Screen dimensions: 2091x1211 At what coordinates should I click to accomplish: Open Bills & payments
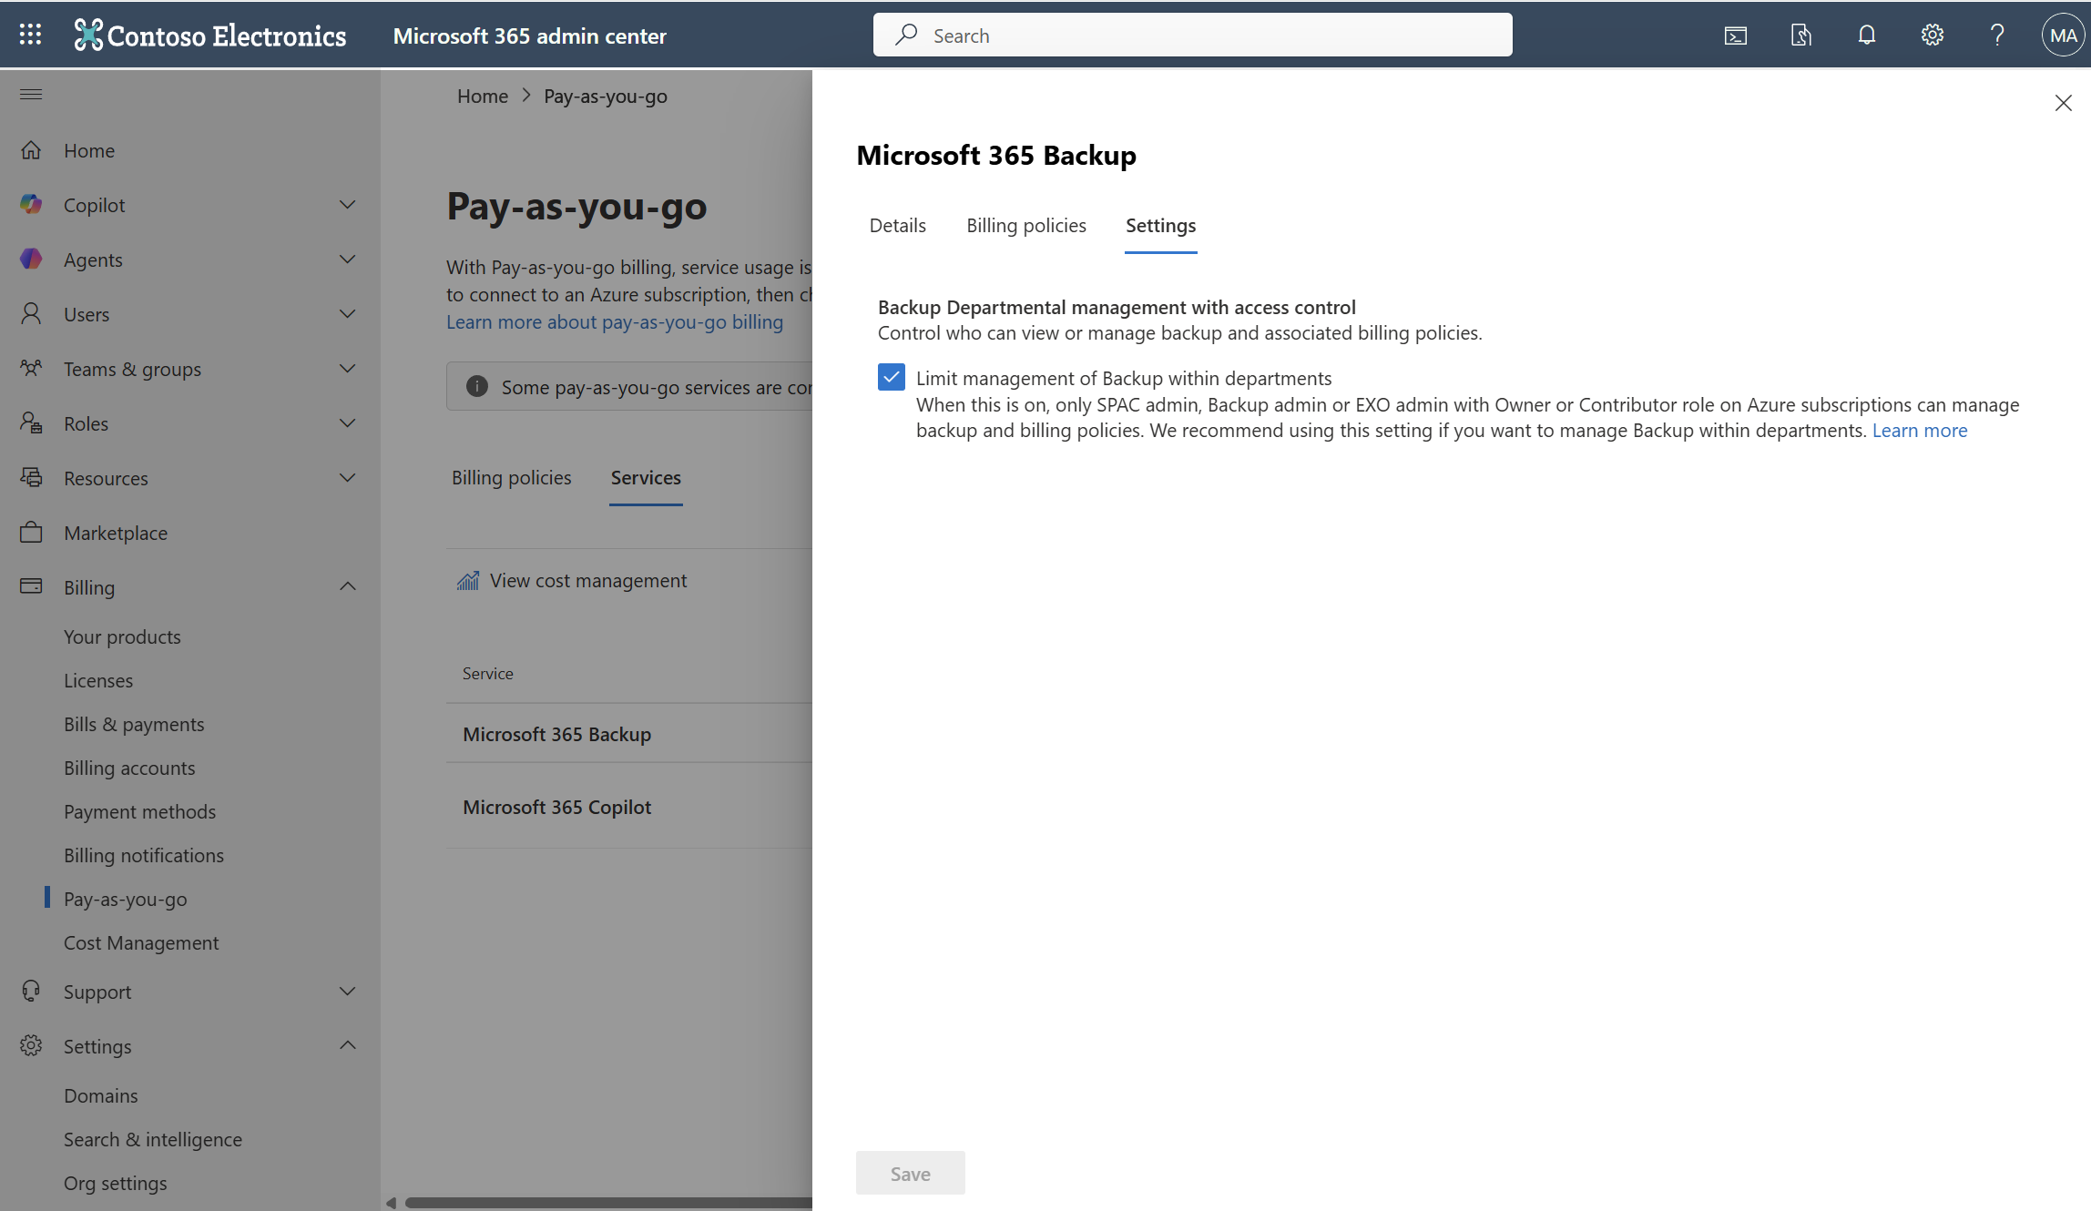click(134, 725)
